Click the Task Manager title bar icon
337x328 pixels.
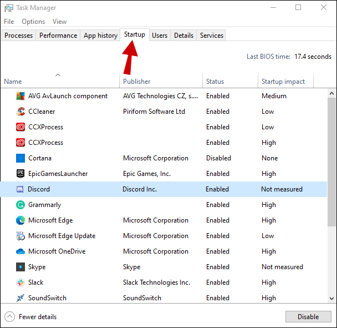9,8
